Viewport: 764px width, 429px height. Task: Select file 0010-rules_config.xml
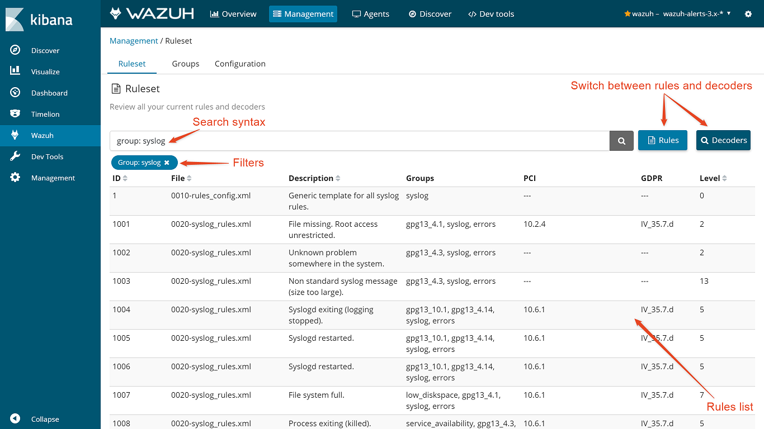pos(211,196)
